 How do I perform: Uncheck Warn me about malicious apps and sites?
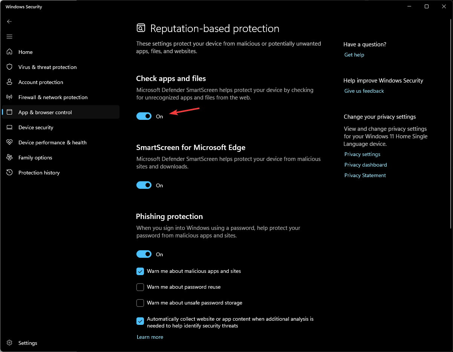pos(140,271)
